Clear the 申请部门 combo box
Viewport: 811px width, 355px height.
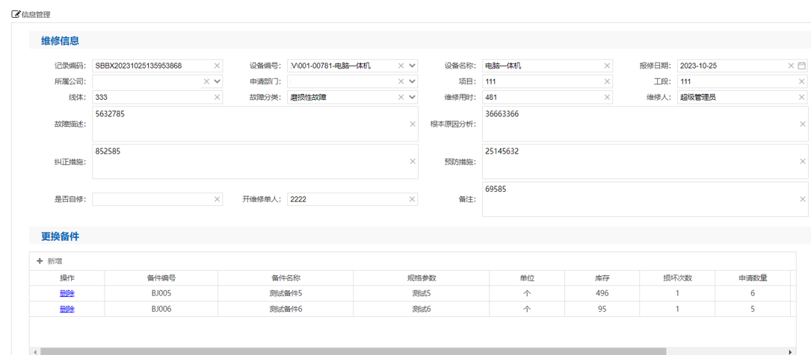pos(401,81)
